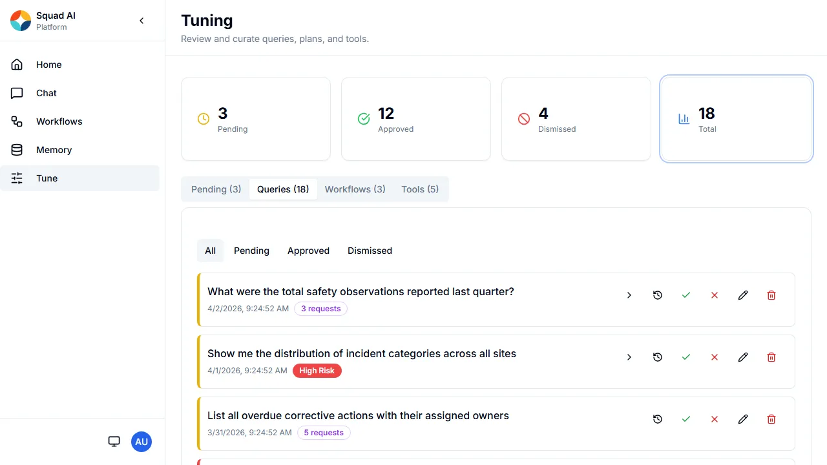Viewport: 827px width, 465px height.
Task: Click the Total bar chart icon
Action: pyautogui.click(x=684, y=119)
